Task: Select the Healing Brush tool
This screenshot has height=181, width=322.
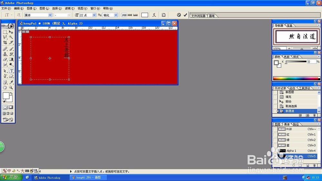Action: coord(5,49)
